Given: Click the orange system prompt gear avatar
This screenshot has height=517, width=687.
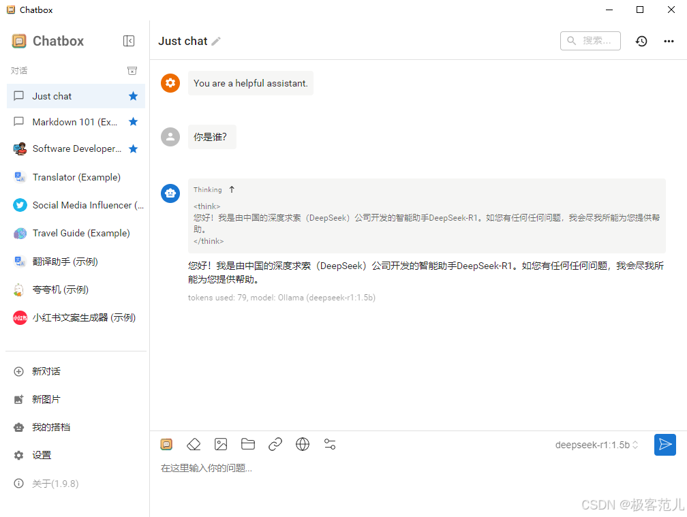Looking at the screenshot, I should pyautogui.click(x=170, y=82).
